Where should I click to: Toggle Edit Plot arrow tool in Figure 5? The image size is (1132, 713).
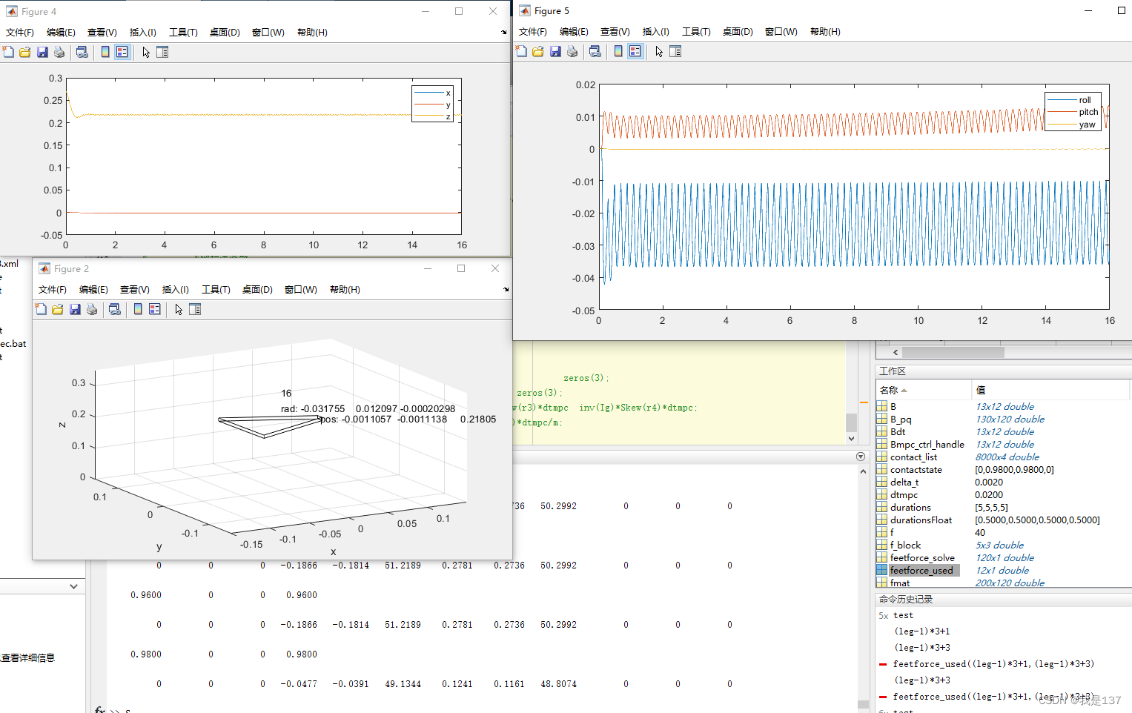click(x=659, y=51)
